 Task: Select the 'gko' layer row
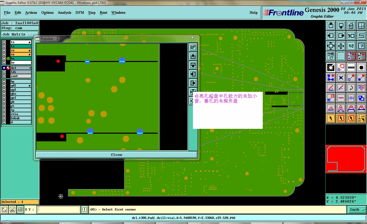pos(21,94)
